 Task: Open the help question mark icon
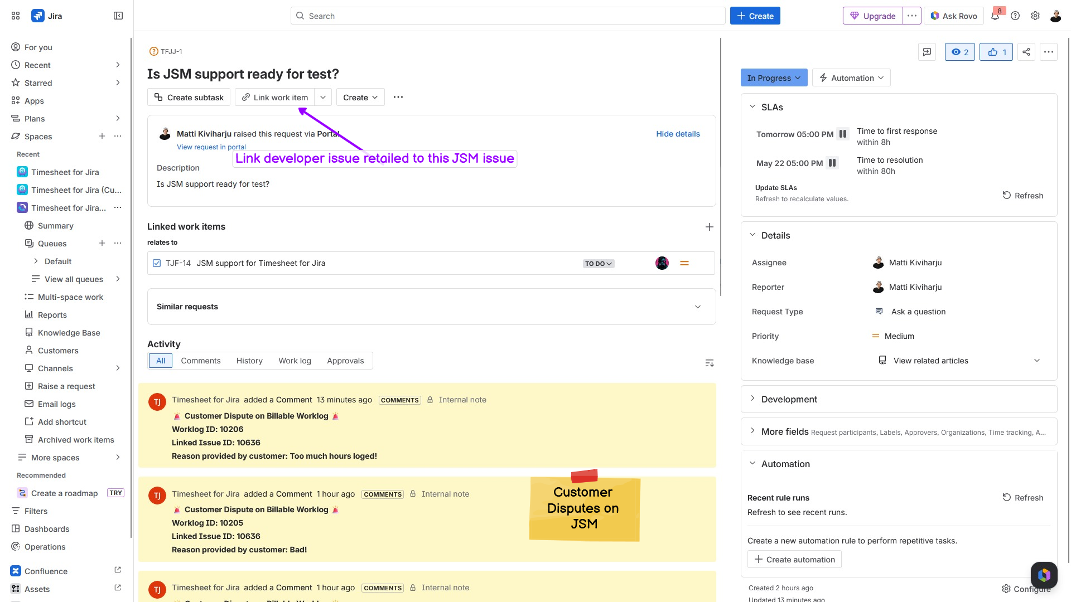(1015, 16)
